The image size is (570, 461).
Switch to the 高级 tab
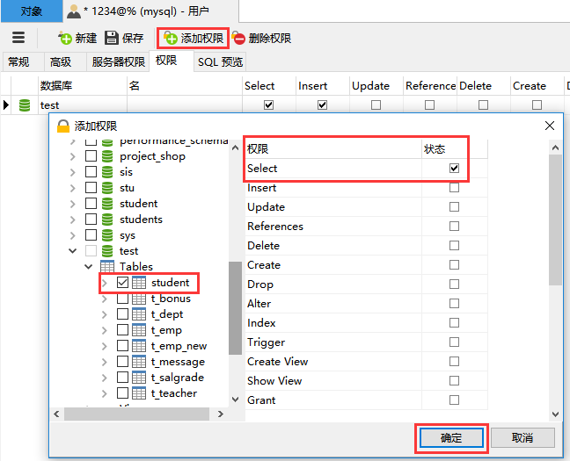pyautogui.click(x=65, y=61)
